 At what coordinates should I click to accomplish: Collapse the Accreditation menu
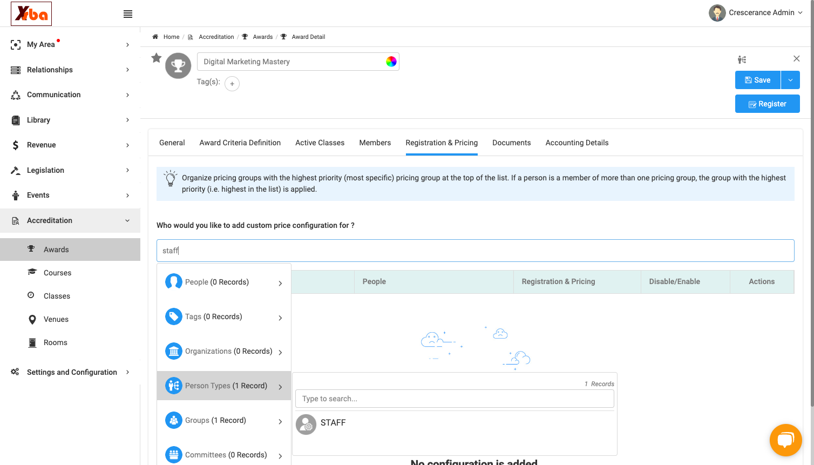click(x=70, y=220)
